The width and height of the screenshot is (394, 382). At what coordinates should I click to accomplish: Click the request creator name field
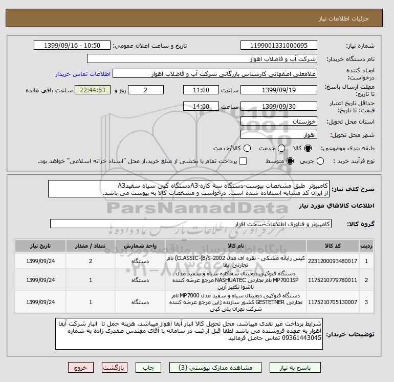(215, 74)
